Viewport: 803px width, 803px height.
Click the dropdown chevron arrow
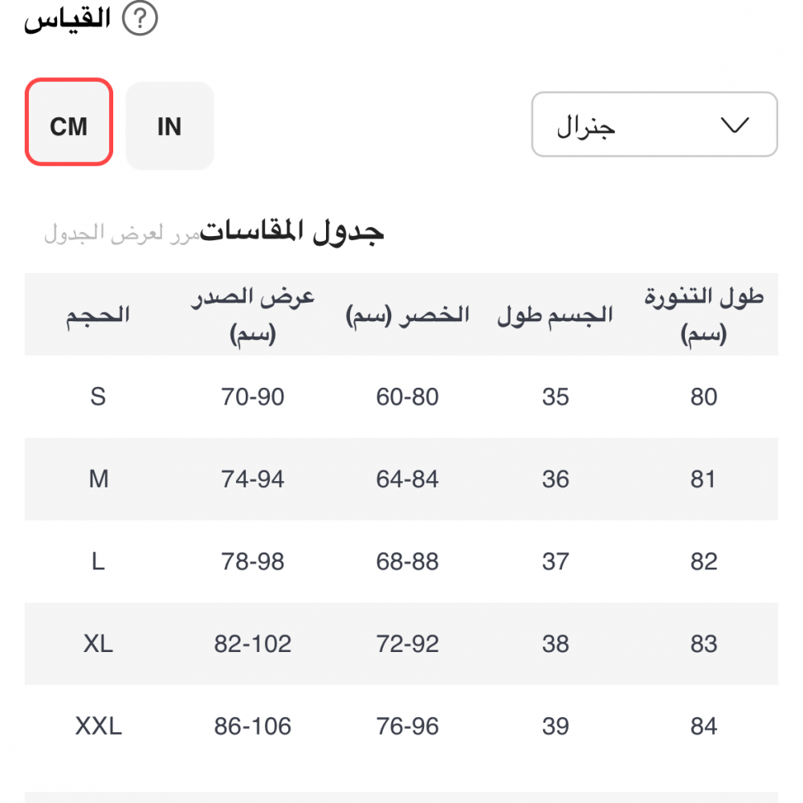(x=734, y=125)
